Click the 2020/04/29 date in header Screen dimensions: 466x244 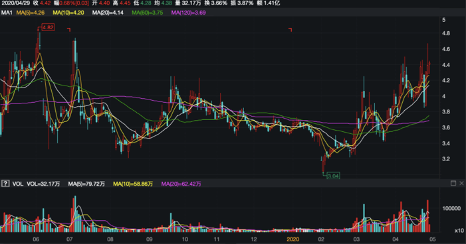pyautogui.click(x=15, y=3)
